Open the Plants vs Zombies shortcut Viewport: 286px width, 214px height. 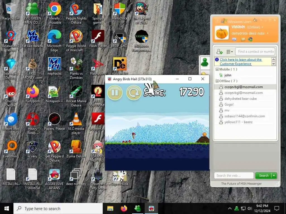point(76,69)
